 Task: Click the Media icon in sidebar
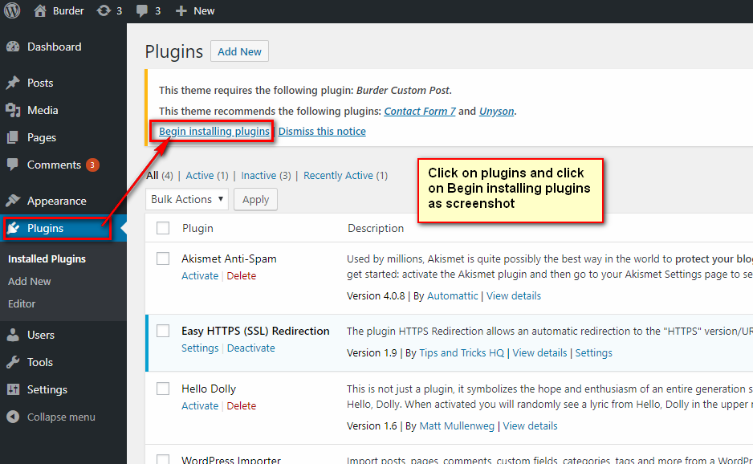(13, 110)
